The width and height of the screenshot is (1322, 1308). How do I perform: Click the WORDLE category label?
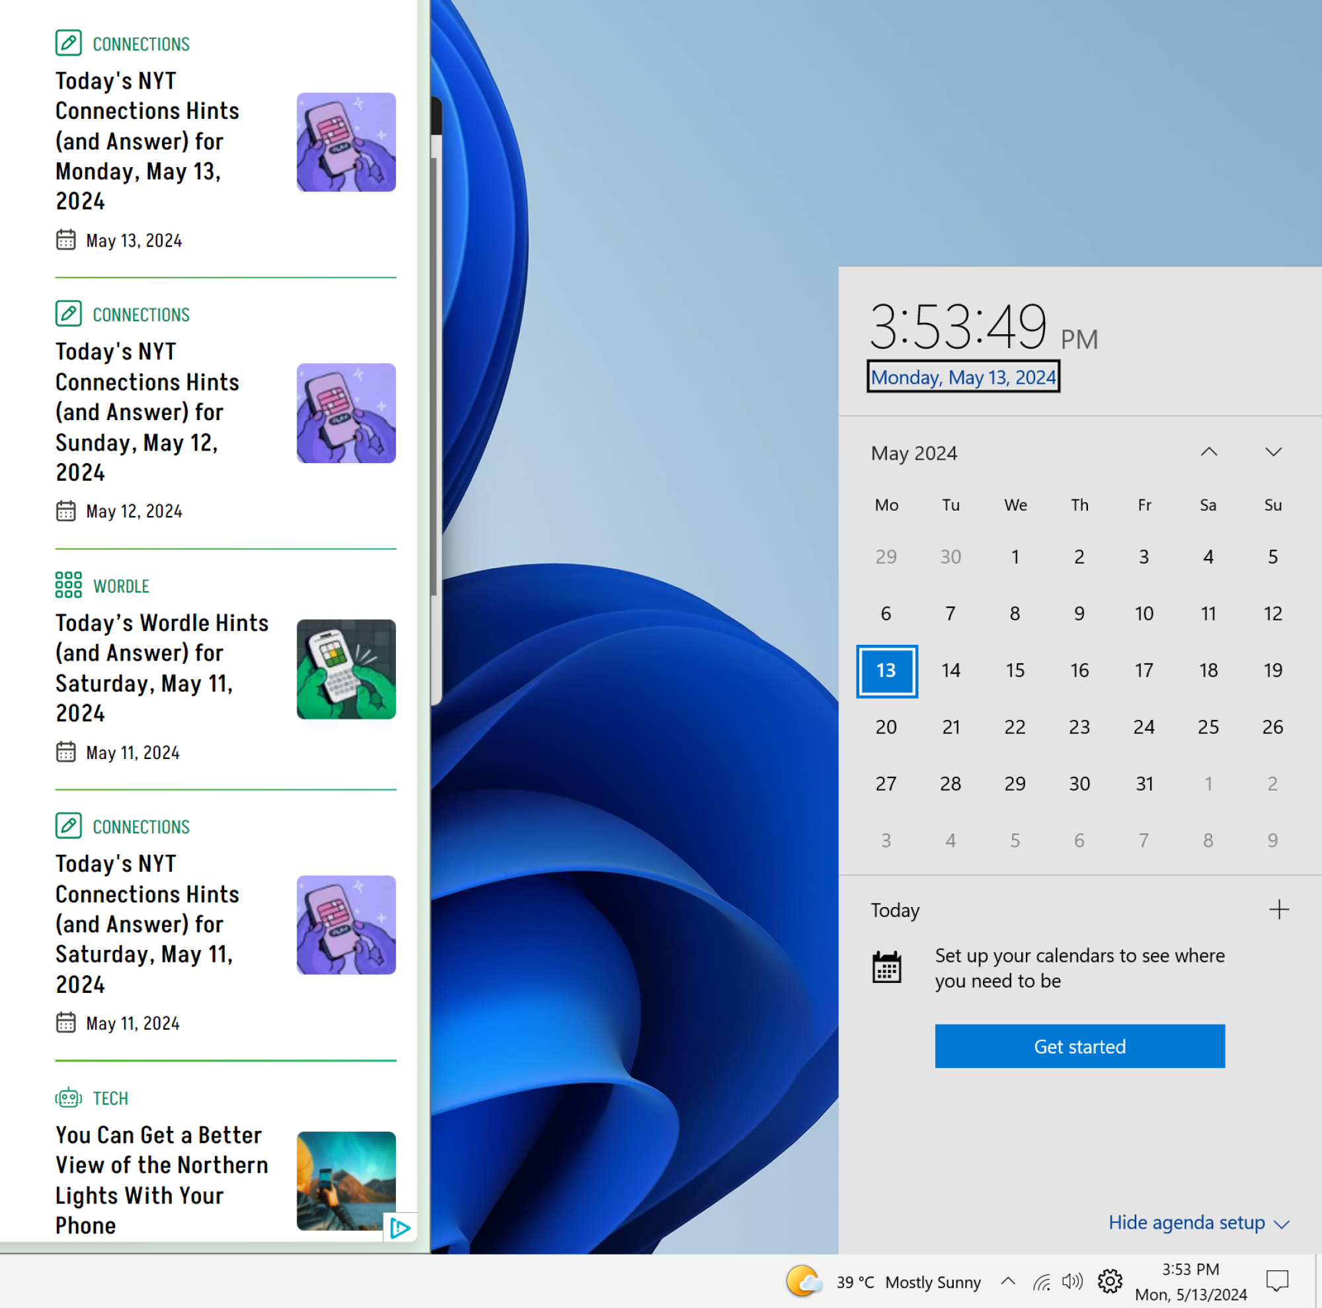point(121,587)
